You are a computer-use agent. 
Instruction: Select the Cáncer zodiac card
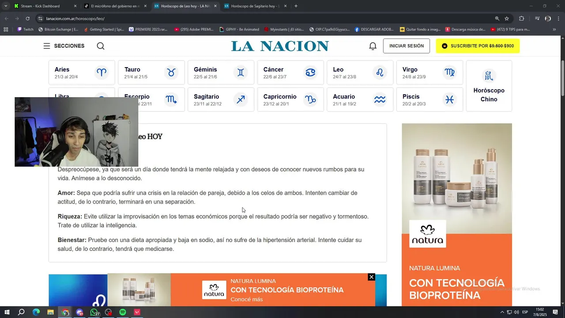(290, 72)
